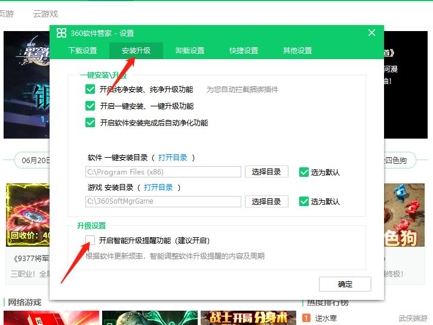Open the 回收价 game card thumbnail
This screenshot has width=433, height=325.
point(28,215)
